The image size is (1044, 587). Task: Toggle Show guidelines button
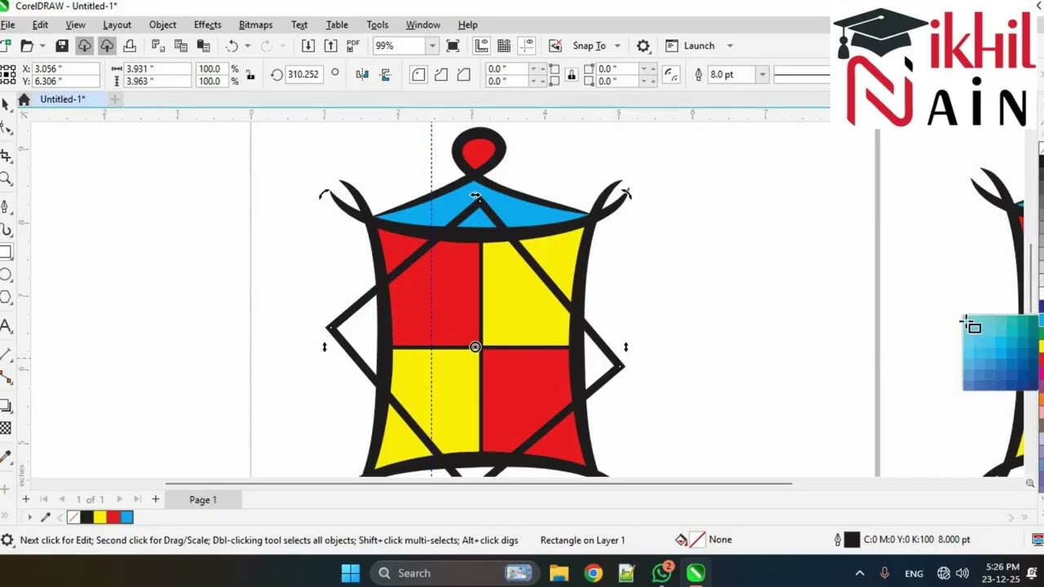527,46
